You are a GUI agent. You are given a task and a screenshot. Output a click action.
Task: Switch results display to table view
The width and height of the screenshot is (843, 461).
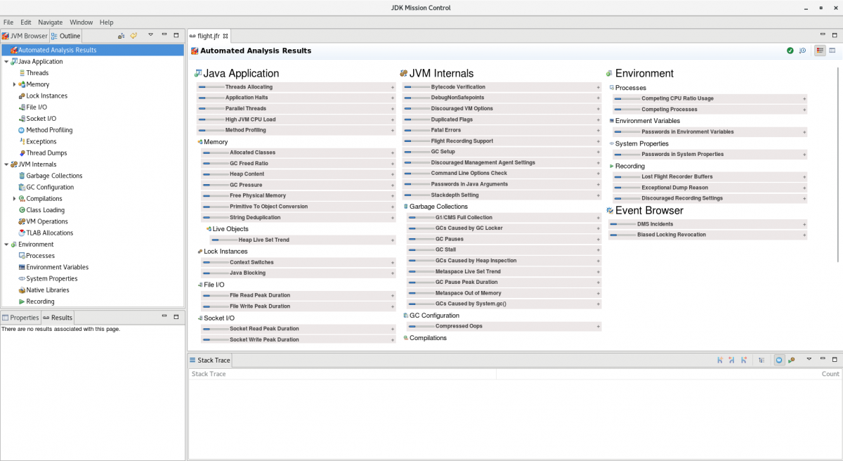832,50
